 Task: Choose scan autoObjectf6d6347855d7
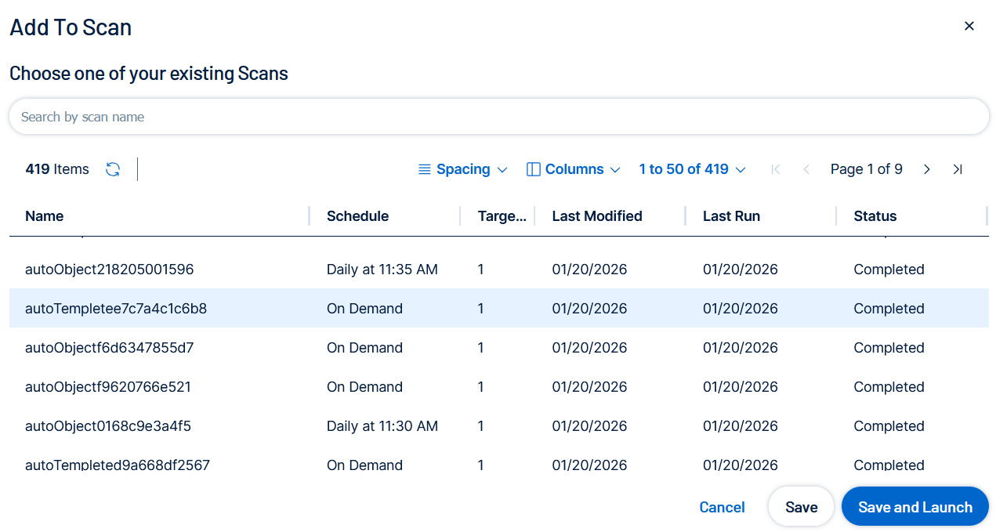(110, 348)
